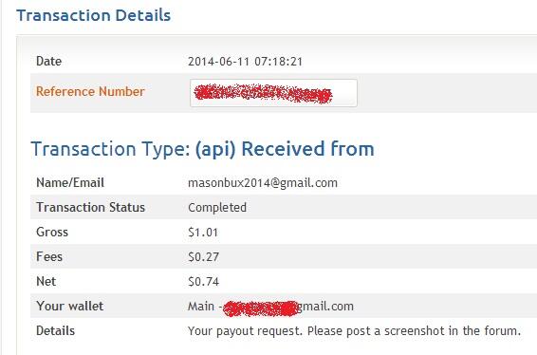Click the Reference Number input field
Screen dimensions: 537x355
point(273,93)
